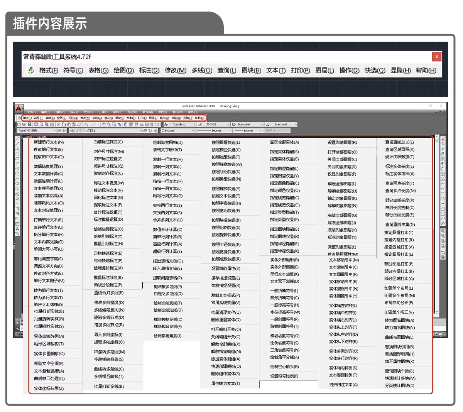Viewport: 463px width, 412px height.
Task: Choose 设置当前图层(R) menu entry
Action: 342,142
